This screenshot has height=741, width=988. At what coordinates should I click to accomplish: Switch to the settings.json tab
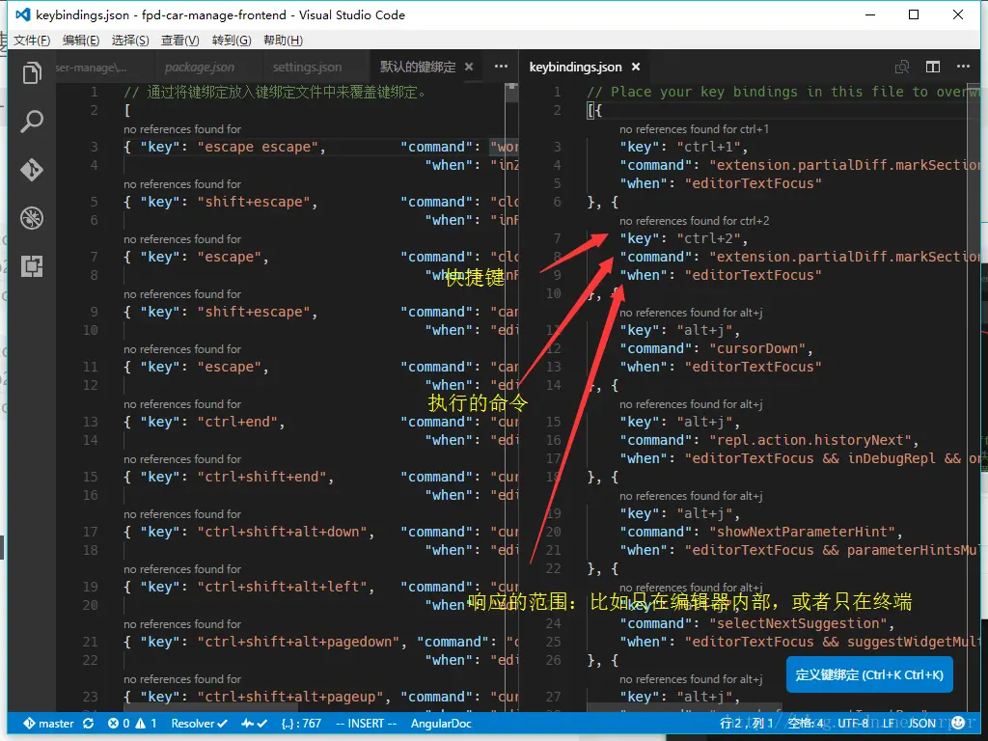307,67
